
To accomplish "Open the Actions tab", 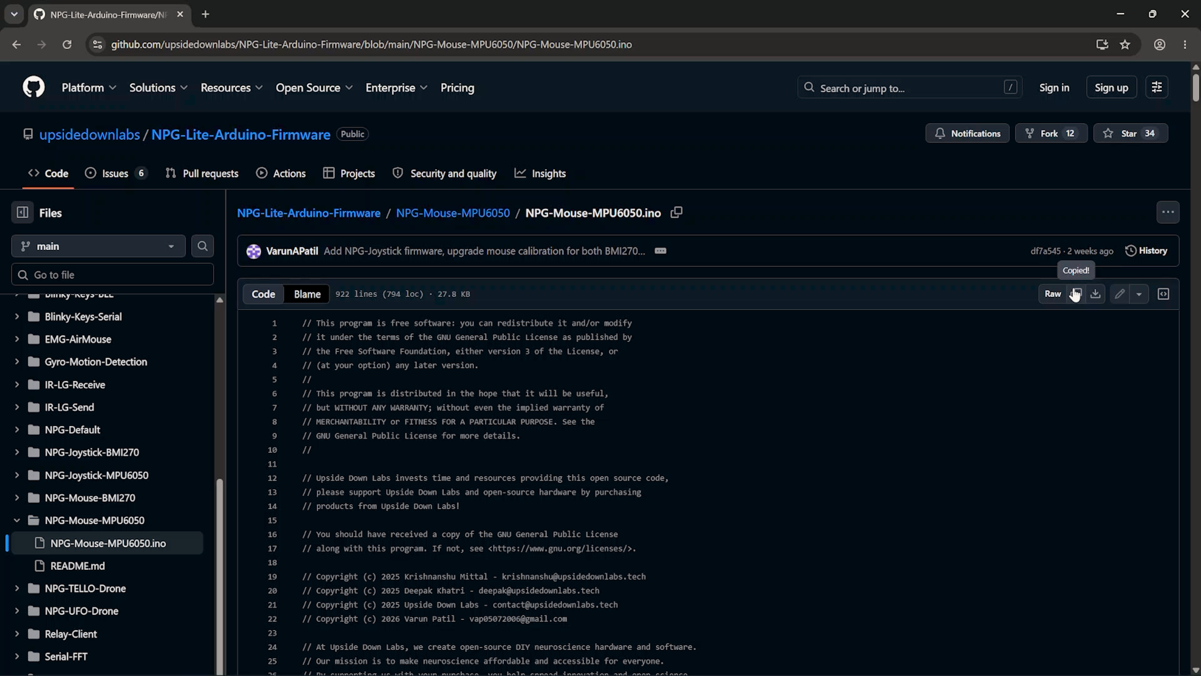I will pos(281,173).
